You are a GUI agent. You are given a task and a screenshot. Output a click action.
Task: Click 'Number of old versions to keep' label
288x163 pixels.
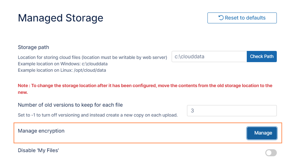coord(70,105)
